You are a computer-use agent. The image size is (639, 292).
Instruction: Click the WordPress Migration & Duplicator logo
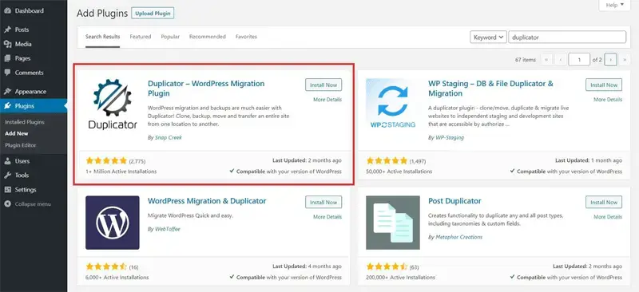(113, 223)
